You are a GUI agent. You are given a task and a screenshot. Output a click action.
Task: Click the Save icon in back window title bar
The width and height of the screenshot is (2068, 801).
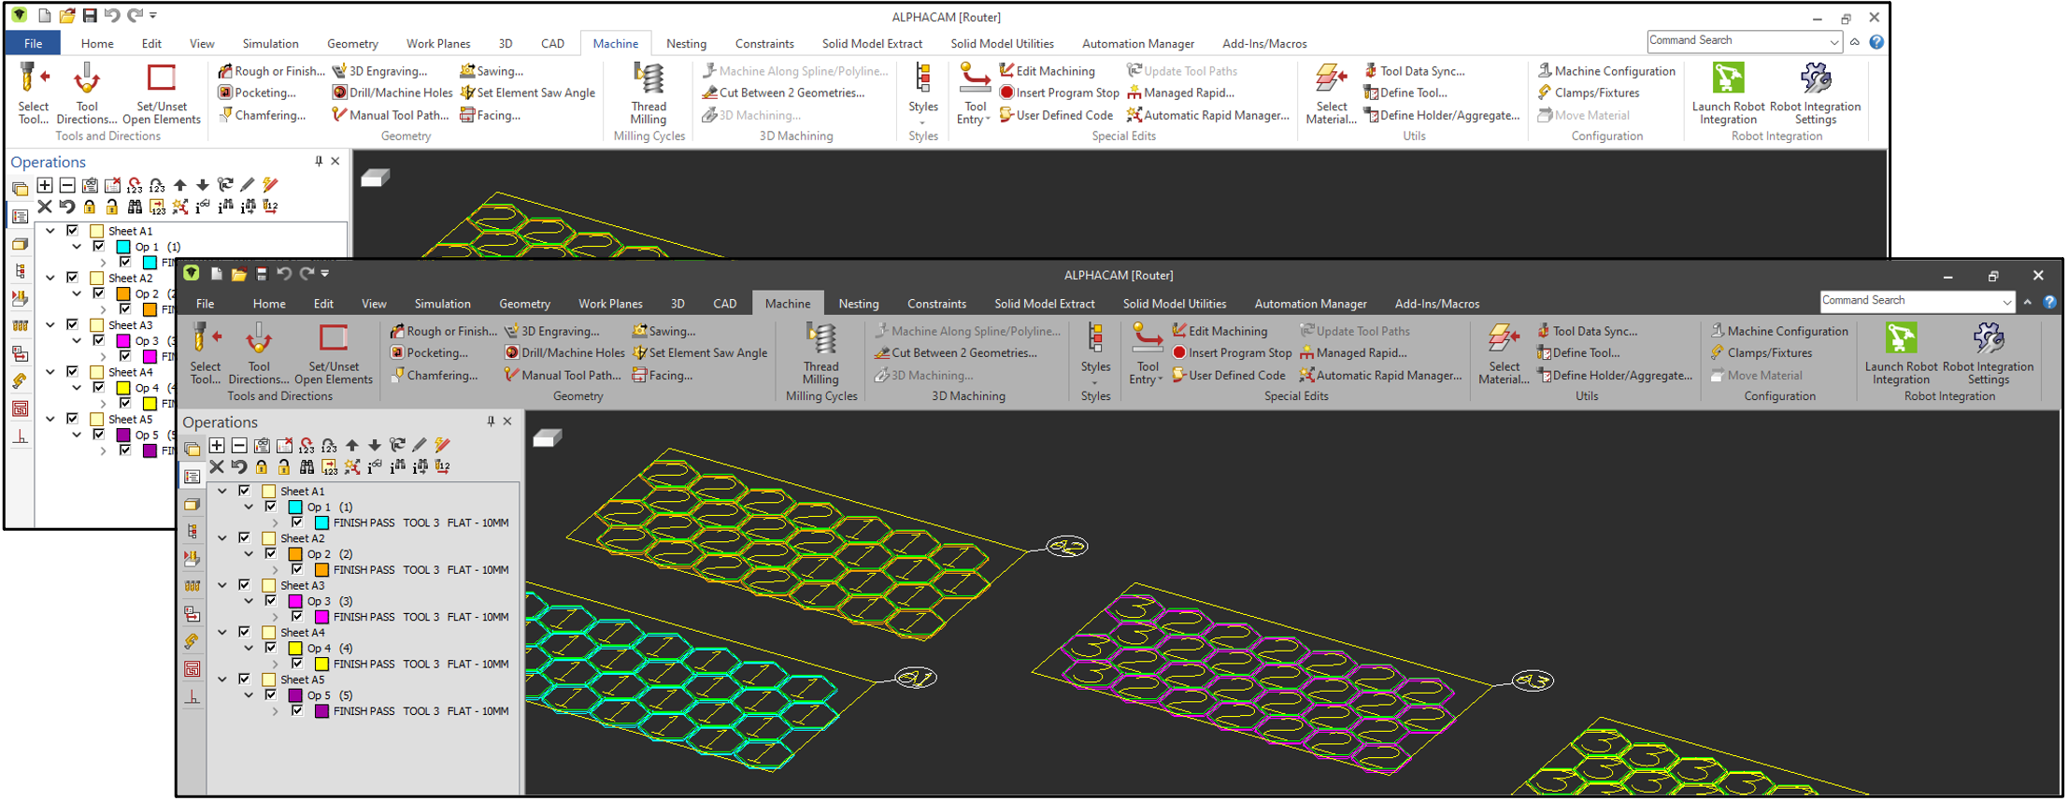(x=90, y=16)
